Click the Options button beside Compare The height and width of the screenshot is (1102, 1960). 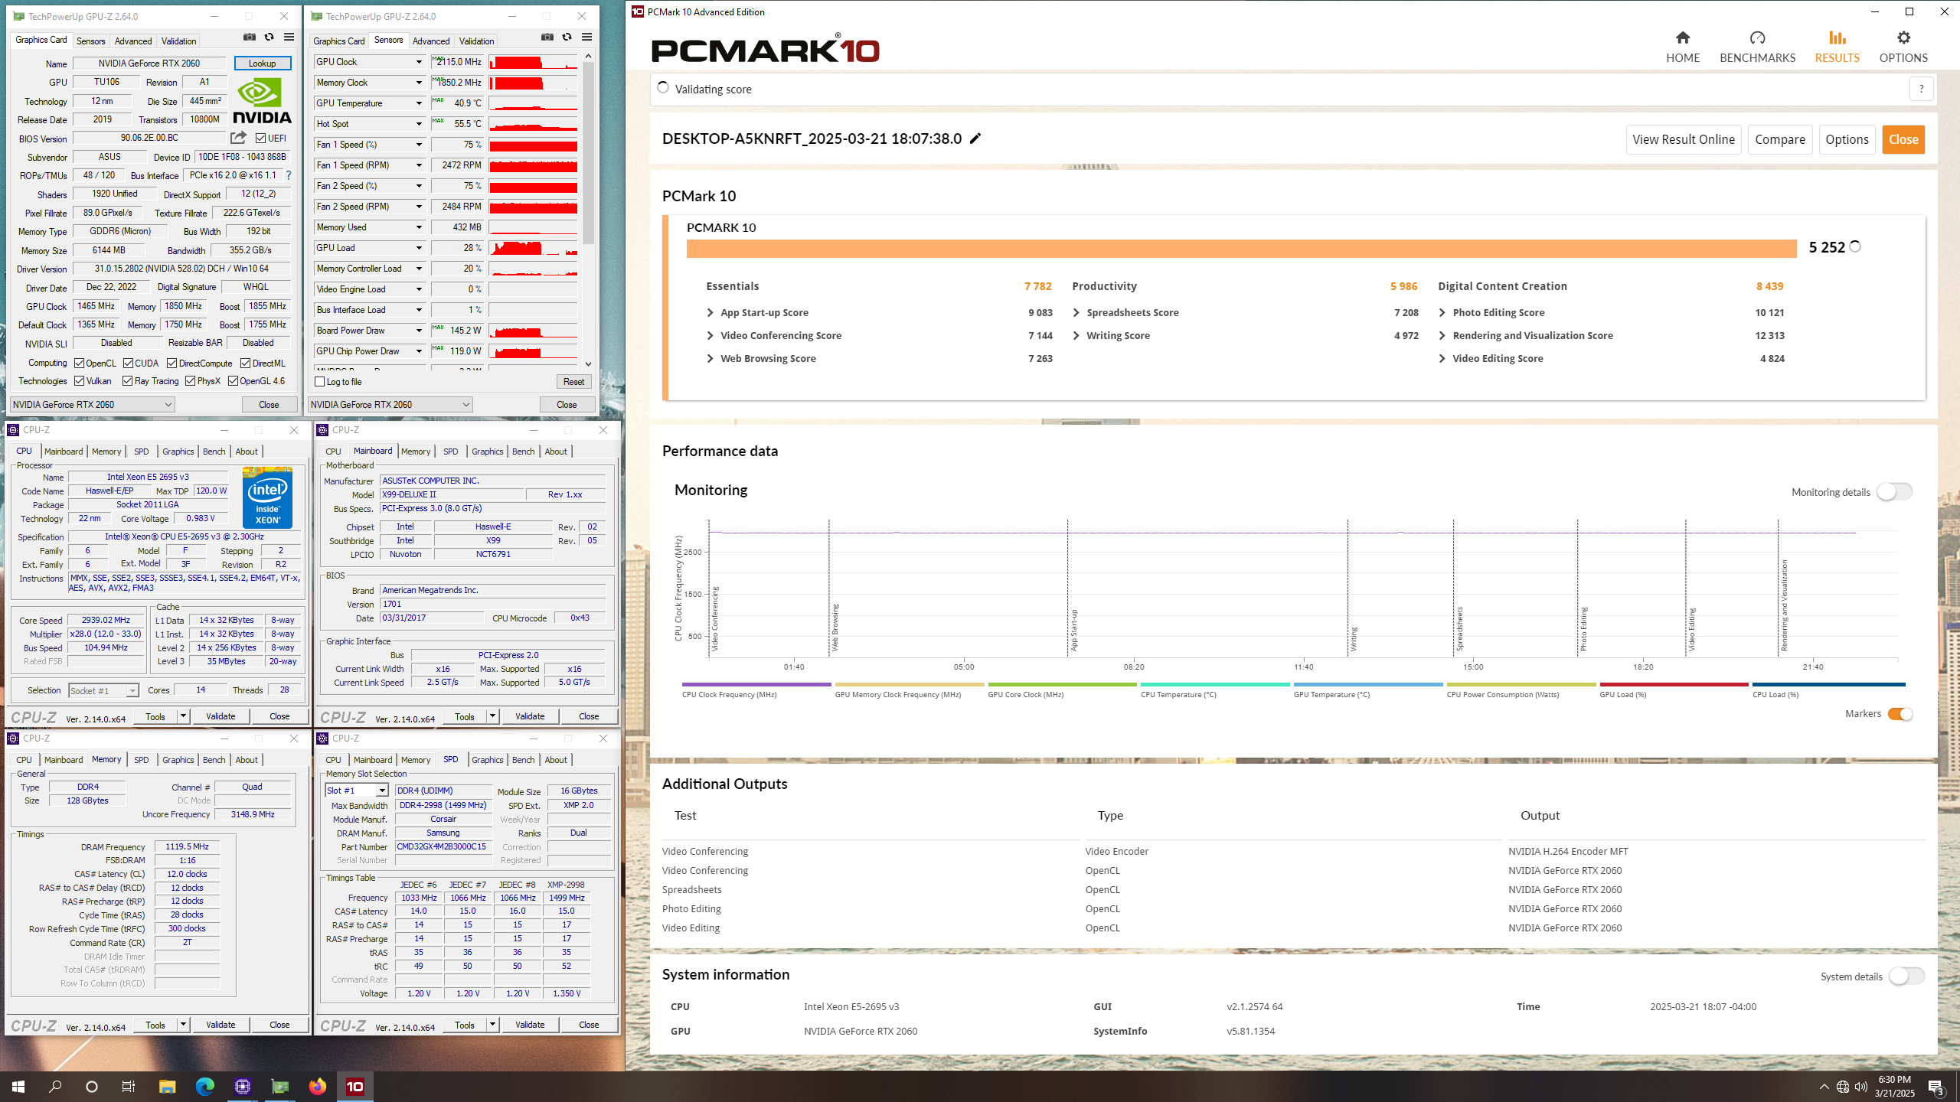point(1847,139)
